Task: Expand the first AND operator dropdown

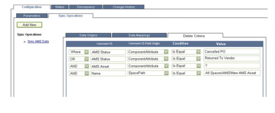Action: 87,66
